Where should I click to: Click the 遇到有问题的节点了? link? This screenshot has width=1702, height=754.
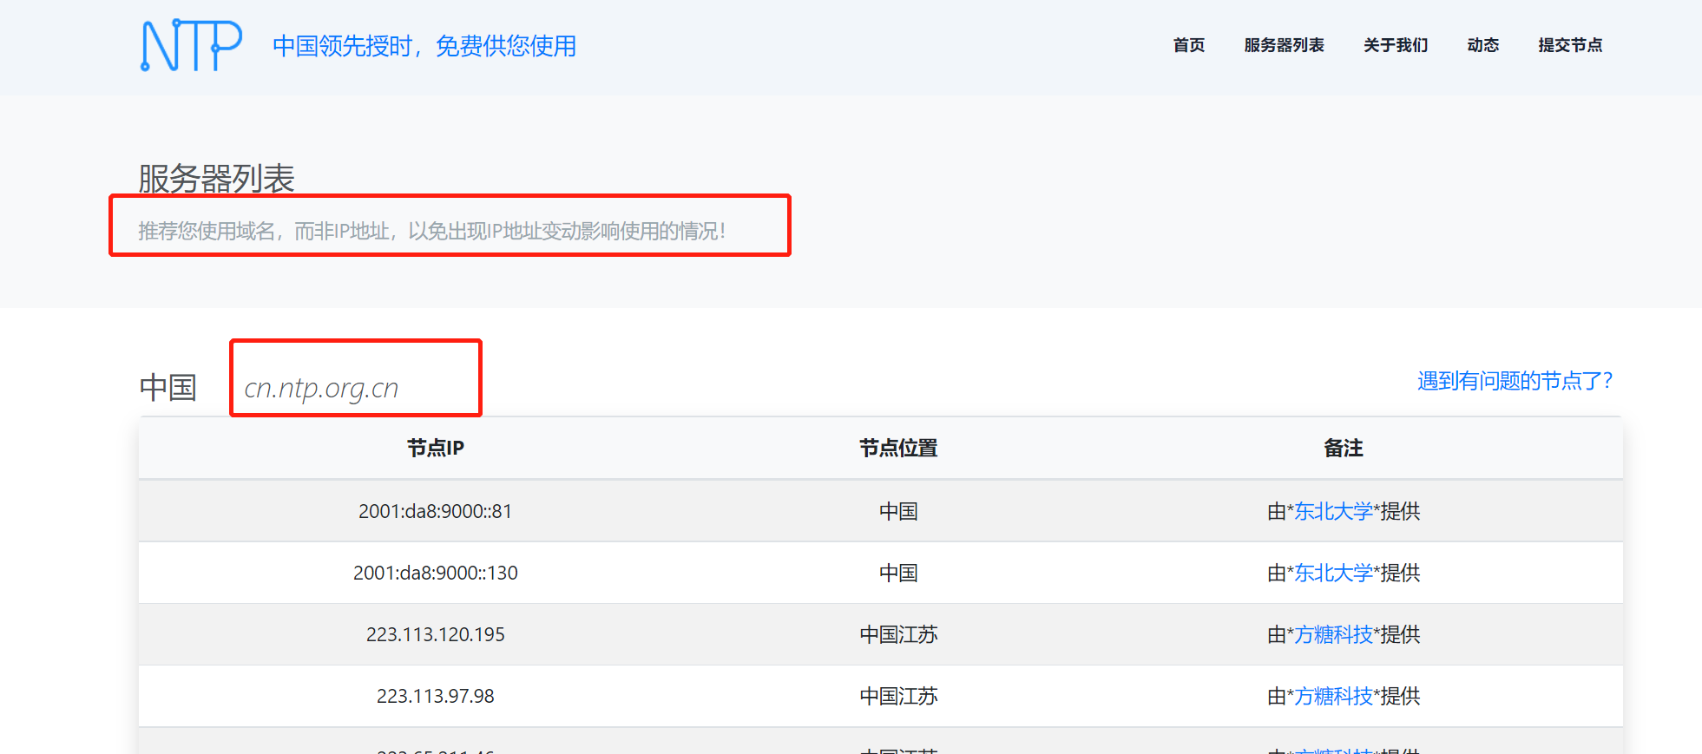1515,381
